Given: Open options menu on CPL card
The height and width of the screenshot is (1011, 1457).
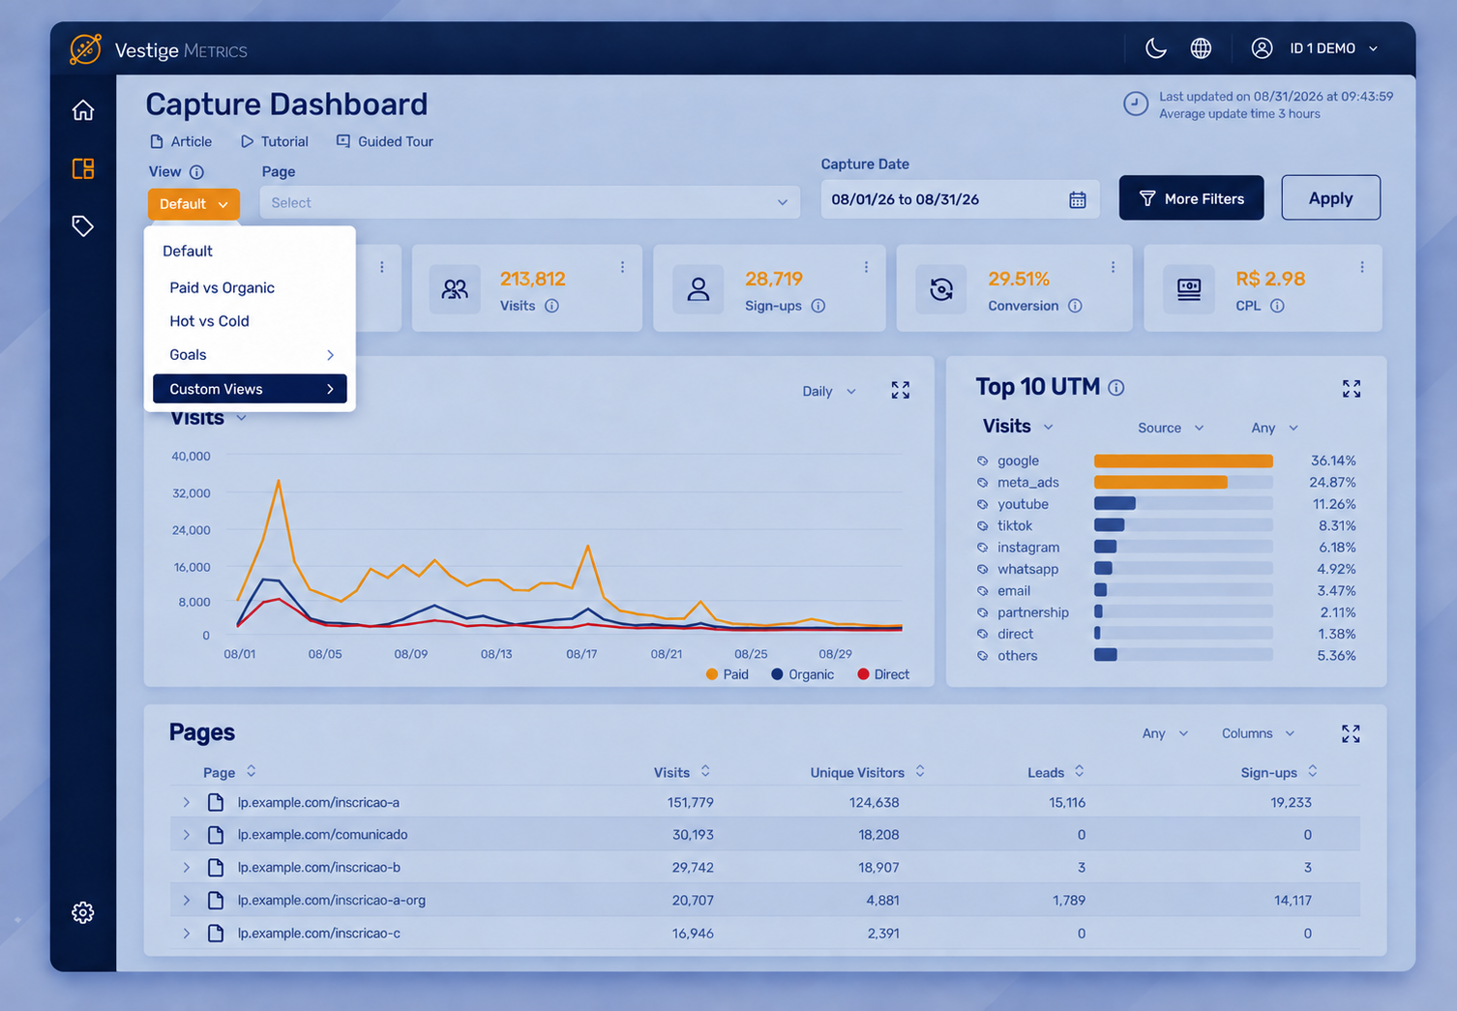Looking at the screenshot, I should (1362, 267).
